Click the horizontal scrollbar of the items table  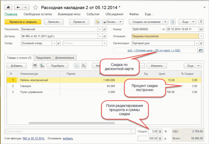78,123
